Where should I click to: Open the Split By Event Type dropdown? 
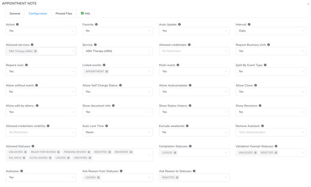coord(271,71)
